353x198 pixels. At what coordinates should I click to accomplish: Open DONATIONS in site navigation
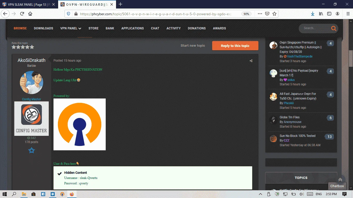click(197, 28)
